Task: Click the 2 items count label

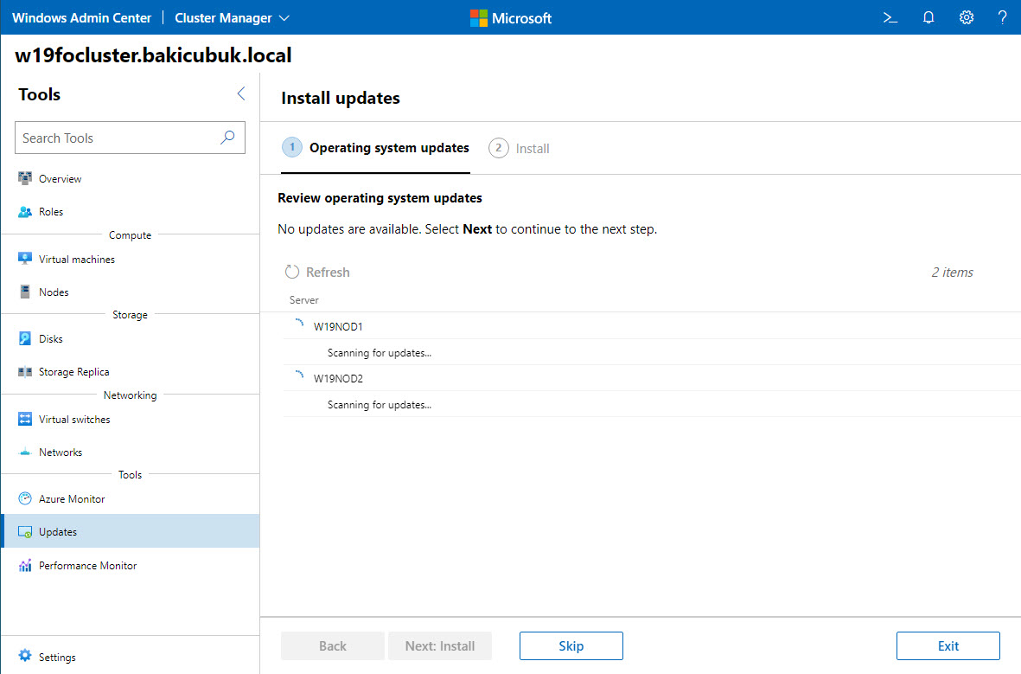Action: (952, 273)
